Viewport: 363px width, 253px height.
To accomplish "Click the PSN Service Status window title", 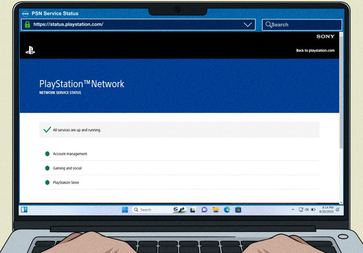I will tap(55, 14).
